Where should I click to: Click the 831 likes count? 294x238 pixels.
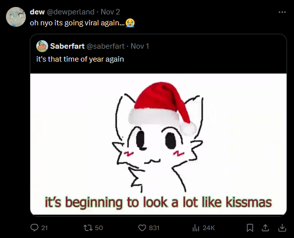(x=154, y=228)
